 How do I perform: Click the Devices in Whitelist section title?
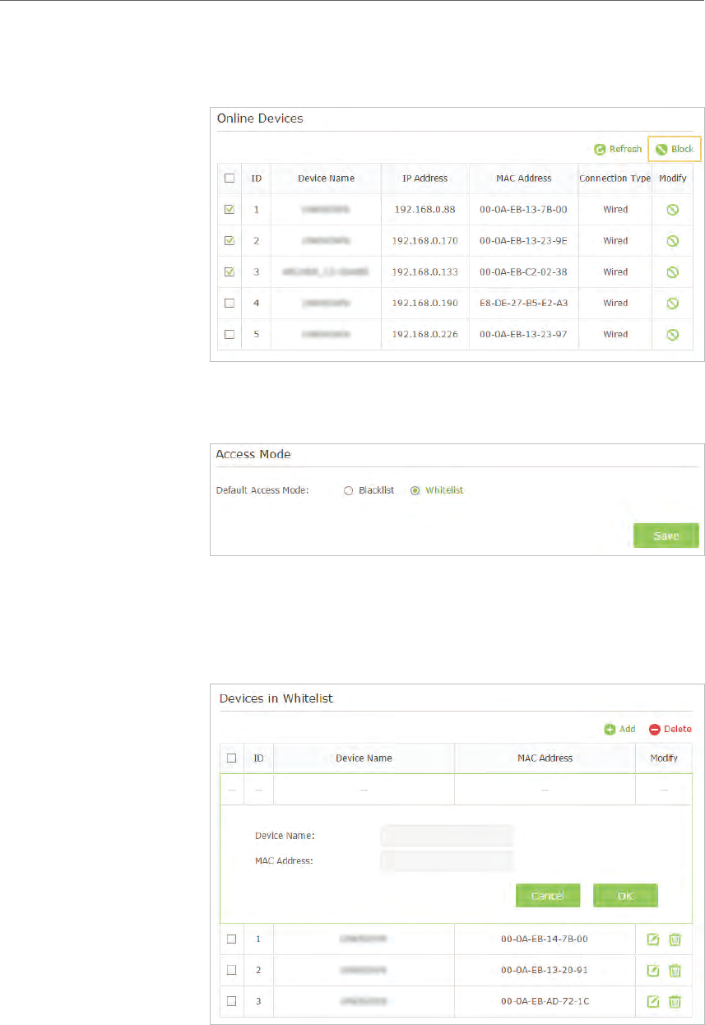pyautogui.click(x=276, y=698)
